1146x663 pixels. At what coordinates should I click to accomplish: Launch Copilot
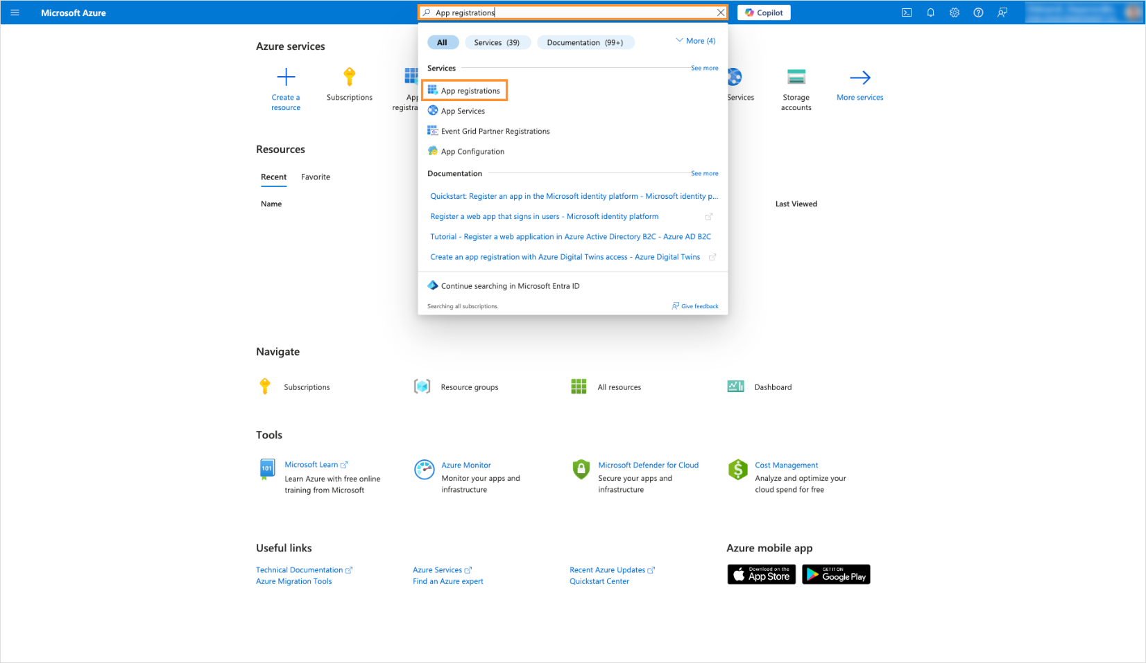coord(764,12)
